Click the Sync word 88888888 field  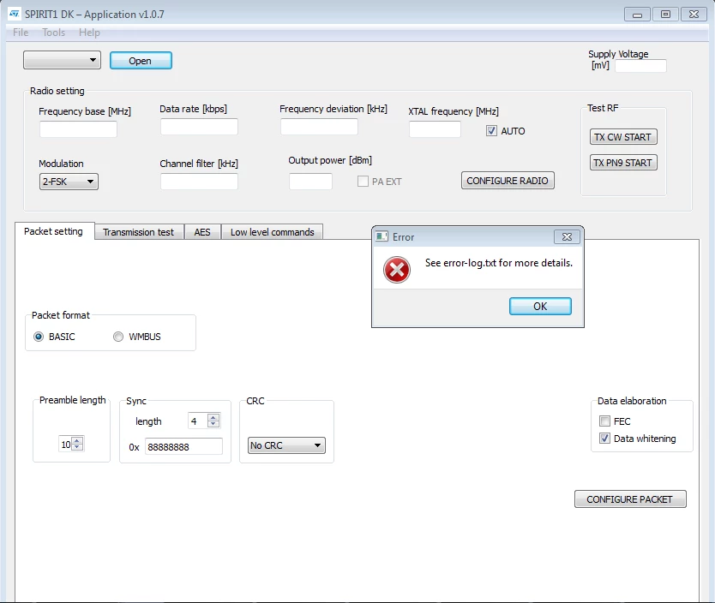183,447
